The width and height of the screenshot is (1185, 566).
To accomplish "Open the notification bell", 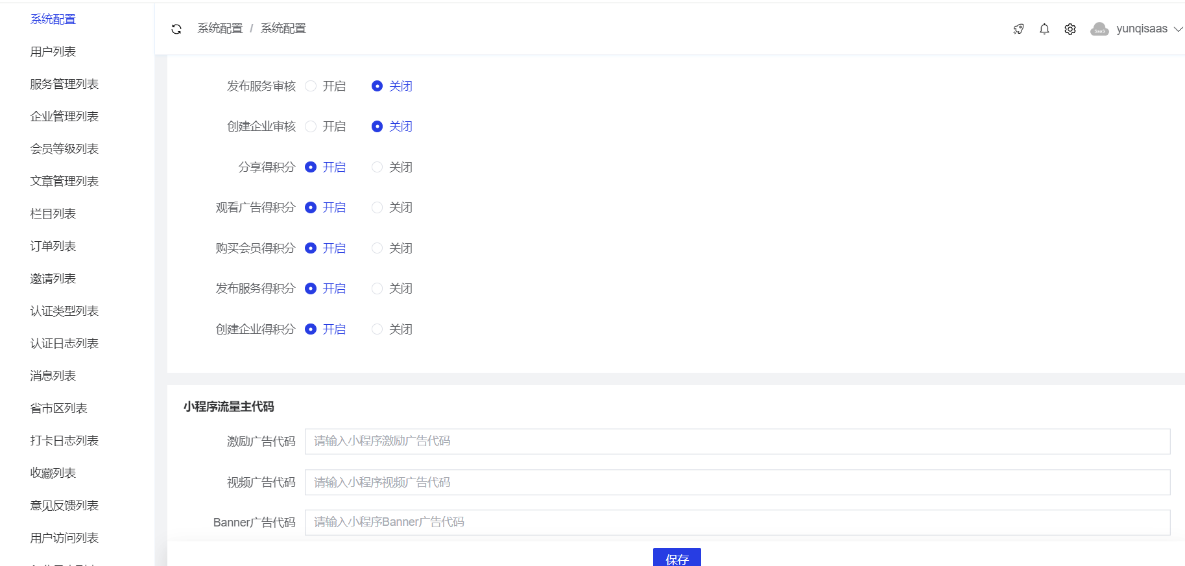I will pyautogui.click(x=1044, y=29).
